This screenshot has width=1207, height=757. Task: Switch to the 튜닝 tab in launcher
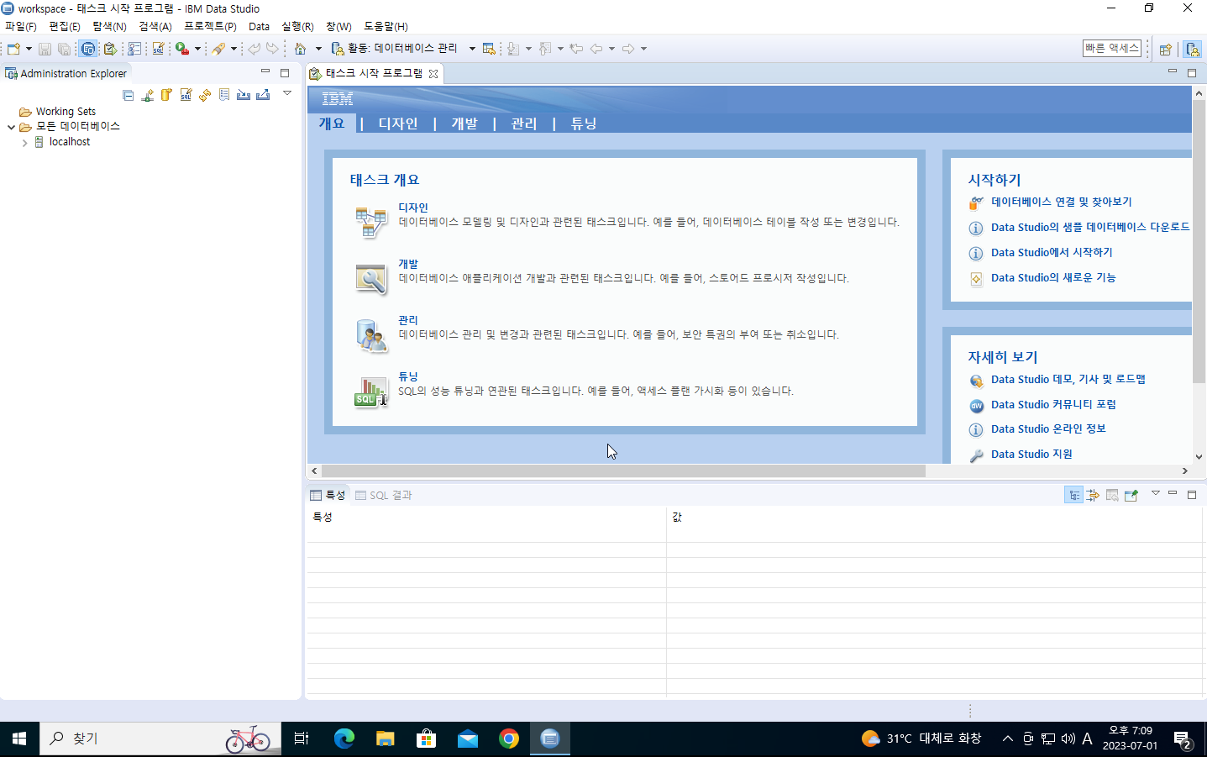584,124
